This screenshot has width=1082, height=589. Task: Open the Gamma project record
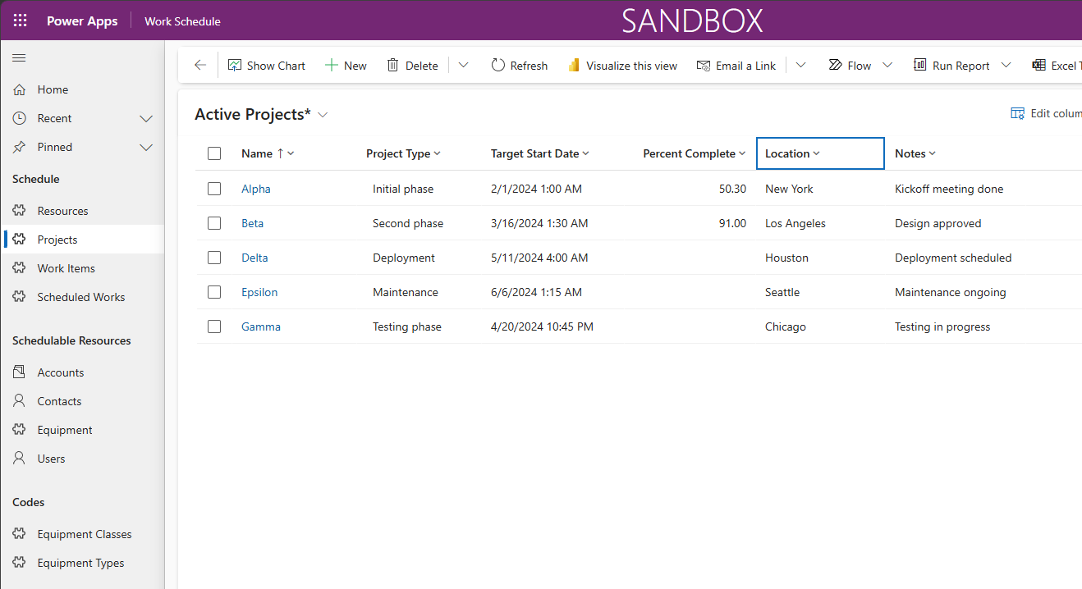[x=261, y=326]
